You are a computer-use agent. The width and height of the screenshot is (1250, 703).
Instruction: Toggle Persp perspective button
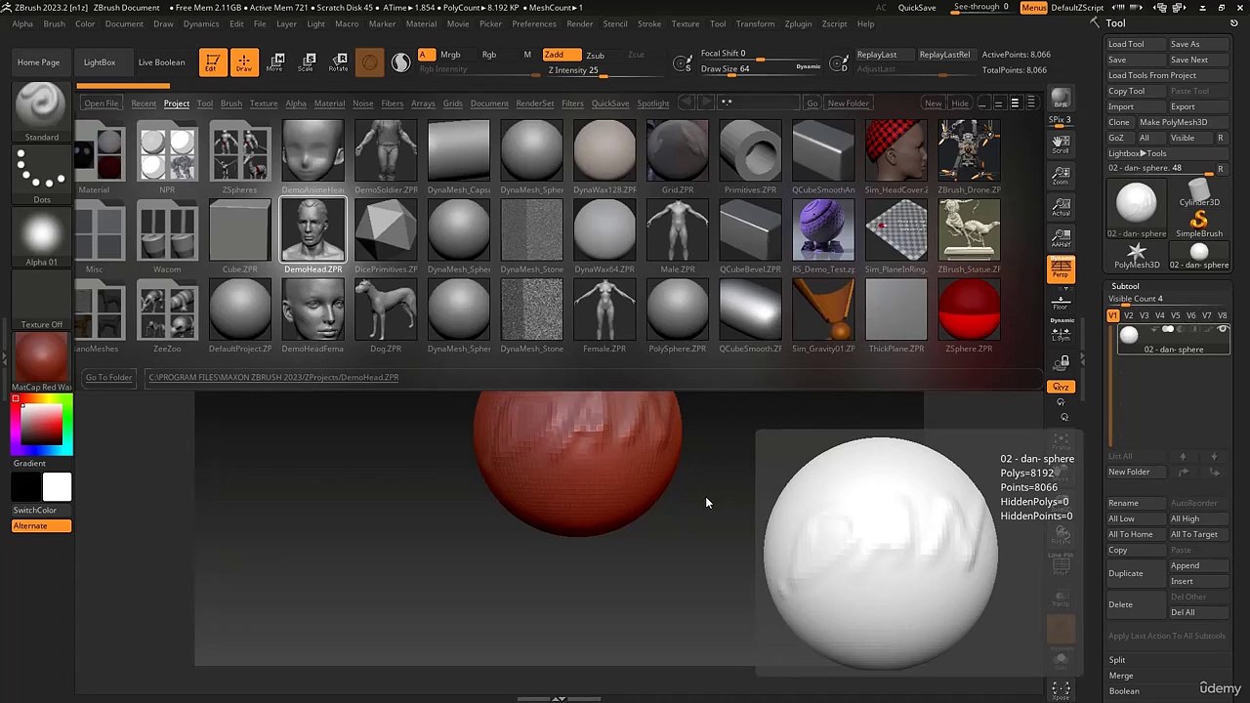[x=1061, y=269]
